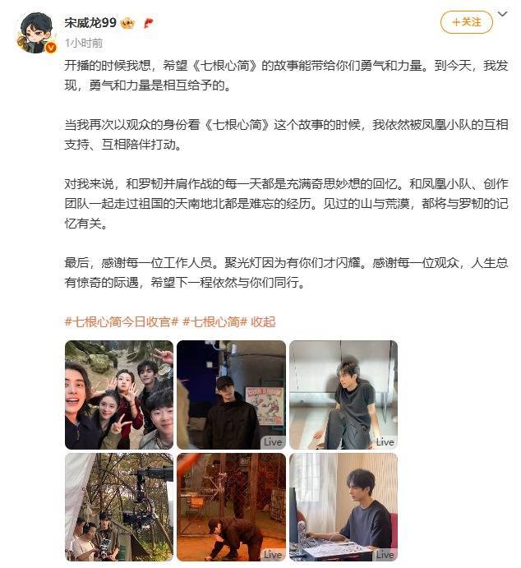Click Live badge on black cap photo

(273, 442)
